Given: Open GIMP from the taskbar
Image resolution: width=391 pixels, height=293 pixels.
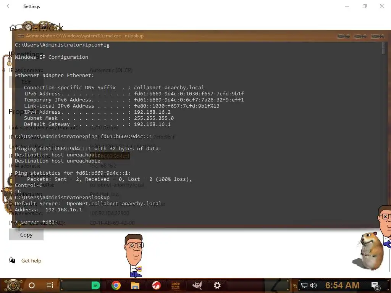Looking at the screenshot, I should tap(197, 285).
